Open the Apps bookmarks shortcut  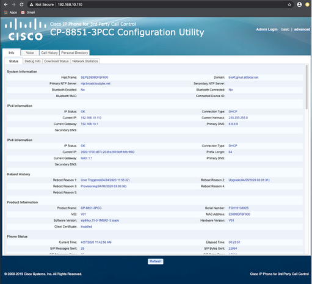[10, 12]
